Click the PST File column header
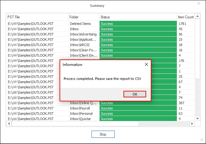 tap(37, 17)
